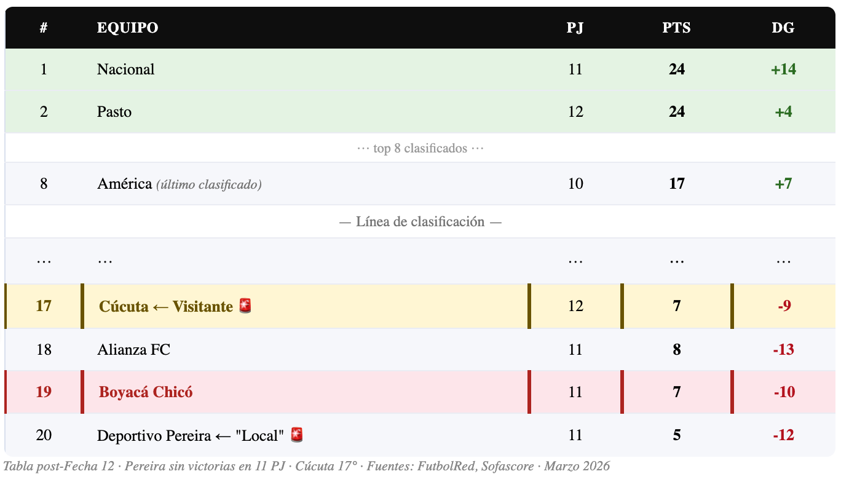
Task: Click Deportivo Pereira's 5 points cell
Action: [676, 435]
